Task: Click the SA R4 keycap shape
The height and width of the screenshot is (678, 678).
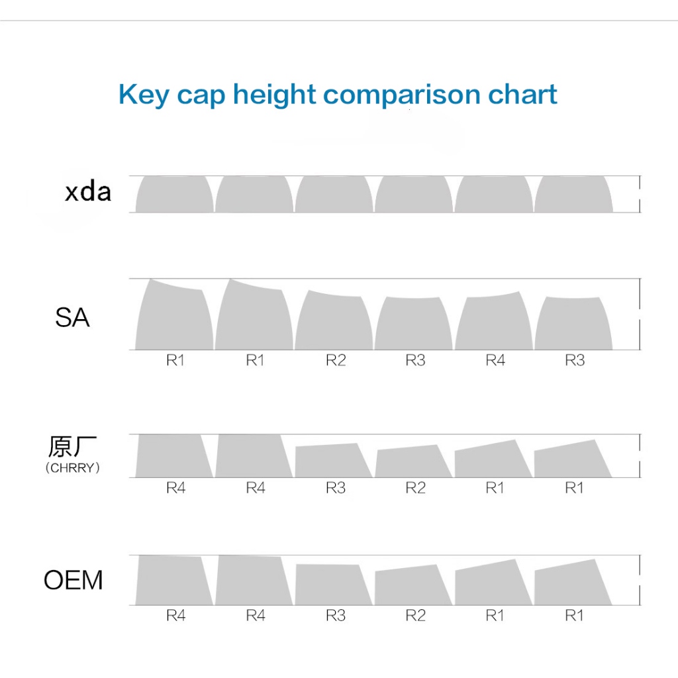Action: click(x=493, y=320)
